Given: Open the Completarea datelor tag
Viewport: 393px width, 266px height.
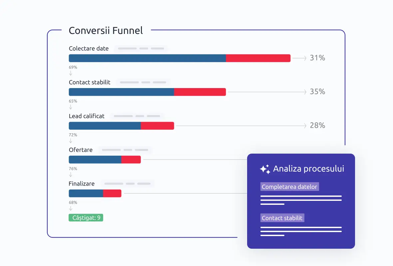Looking at the screenshot, I should tap(289, 187).
